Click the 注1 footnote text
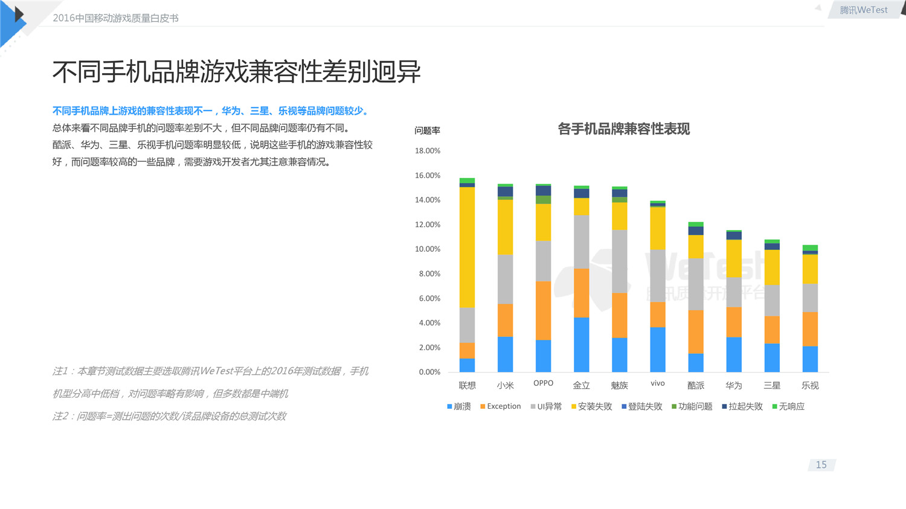The height and width of the screenshot is (509, 906). 210,382
